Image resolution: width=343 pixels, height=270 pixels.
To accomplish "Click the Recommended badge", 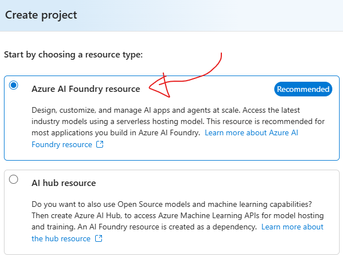I will 303,89.
